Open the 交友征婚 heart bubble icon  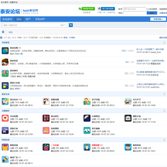point(5,118)
